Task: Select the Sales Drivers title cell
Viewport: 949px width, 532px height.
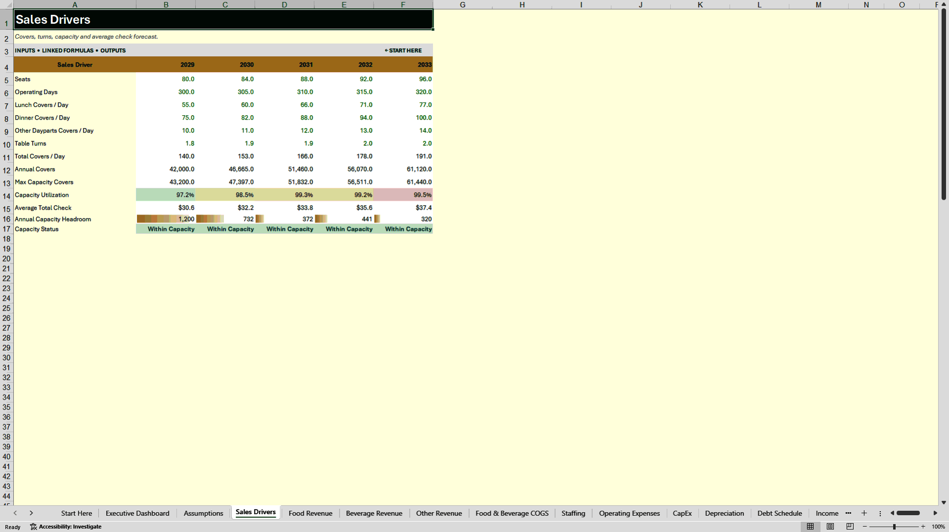Action: 223,19
